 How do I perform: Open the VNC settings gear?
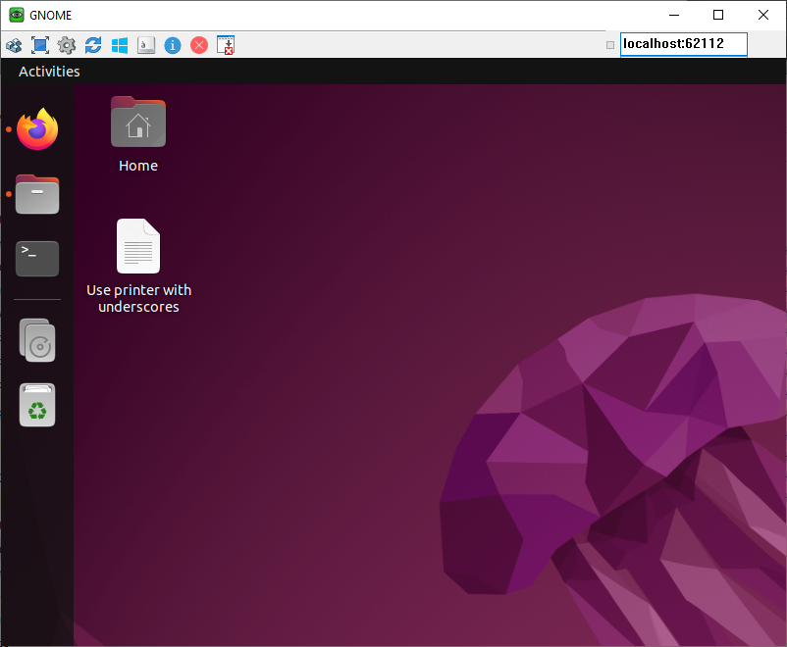pyautogui.click(x=66, y=45)
